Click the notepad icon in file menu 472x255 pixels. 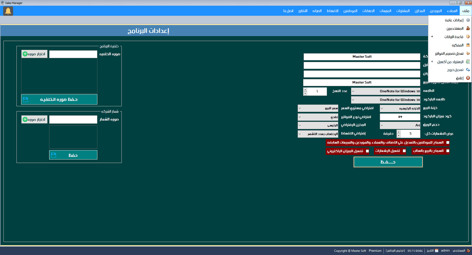pos(468,45)
